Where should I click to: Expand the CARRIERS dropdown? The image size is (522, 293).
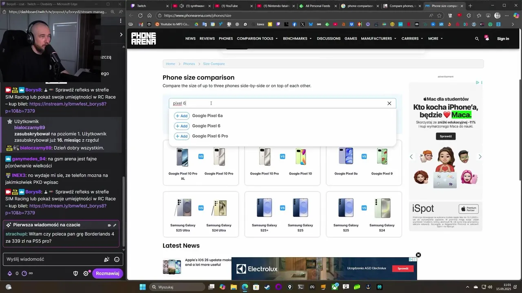point(412,39)
